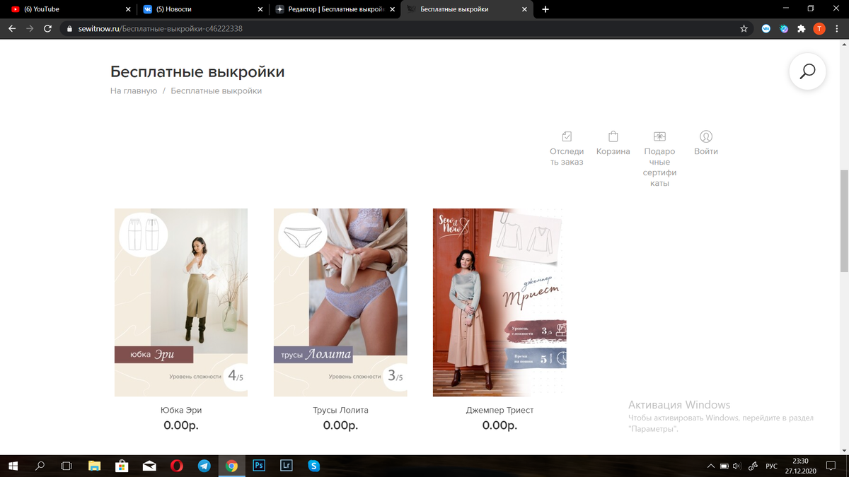
Task: Switch РУС keyboard language indicator
Action: coord(772,466)
